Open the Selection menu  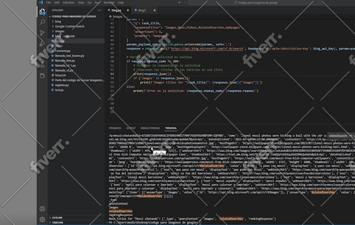[68, 3]
